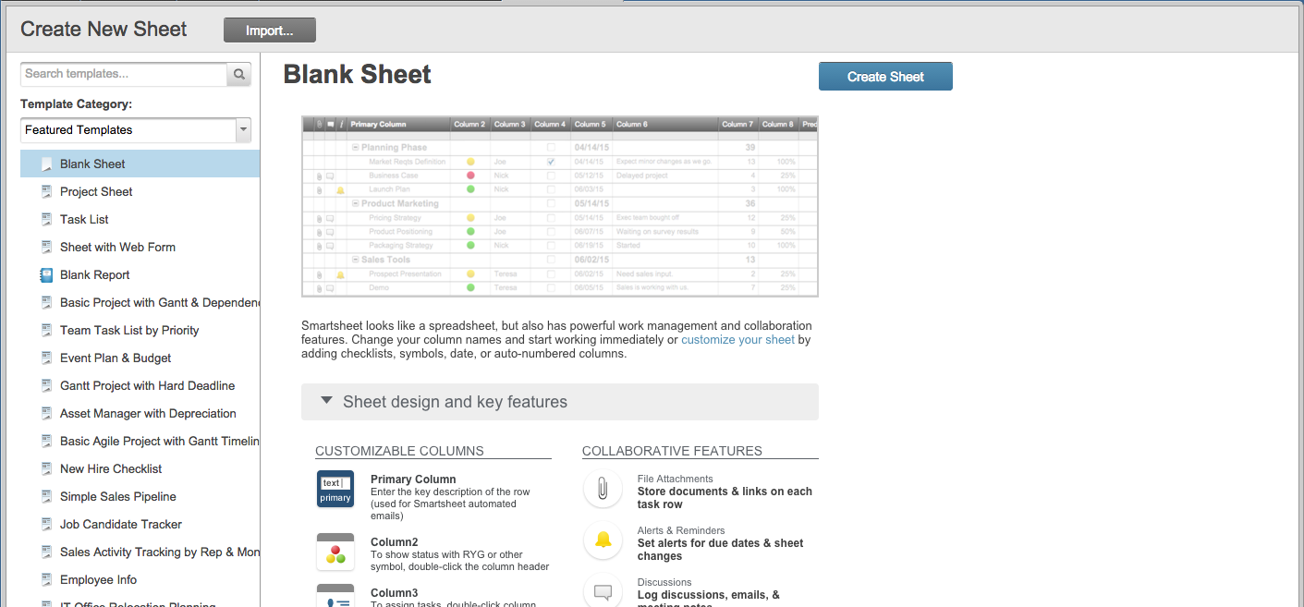Click the COLLABORATIVE FEATURES heading
The image size is (1304, 607).
672,451
